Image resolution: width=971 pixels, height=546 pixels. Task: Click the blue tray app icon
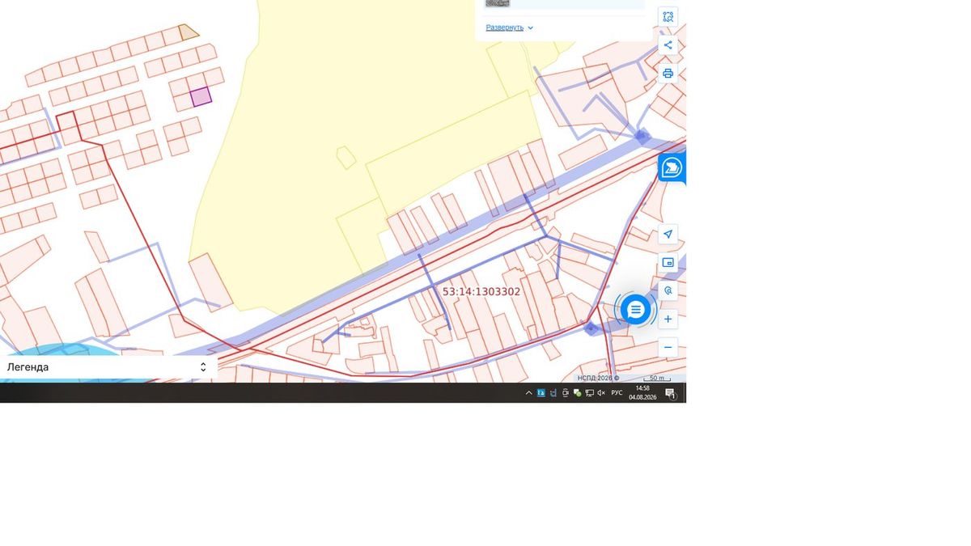[541, 393]
